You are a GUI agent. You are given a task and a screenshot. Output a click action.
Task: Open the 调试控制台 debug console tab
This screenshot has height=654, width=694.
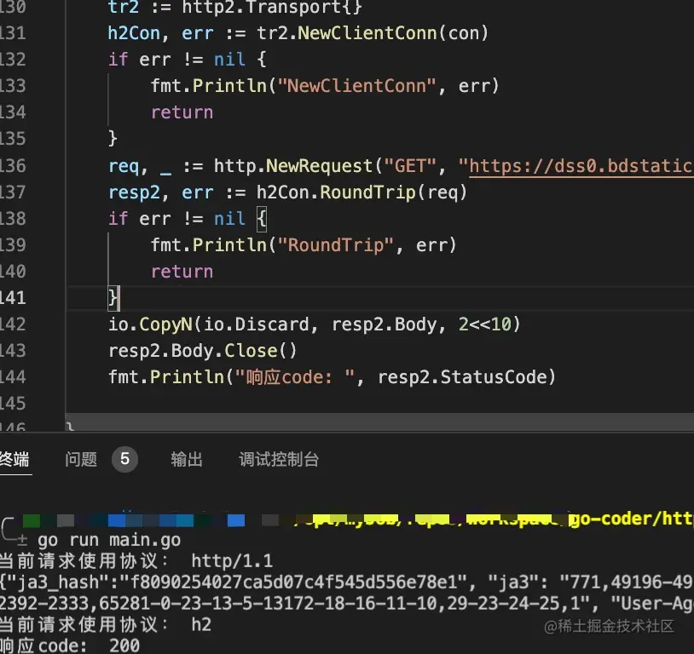pos(279,459)
